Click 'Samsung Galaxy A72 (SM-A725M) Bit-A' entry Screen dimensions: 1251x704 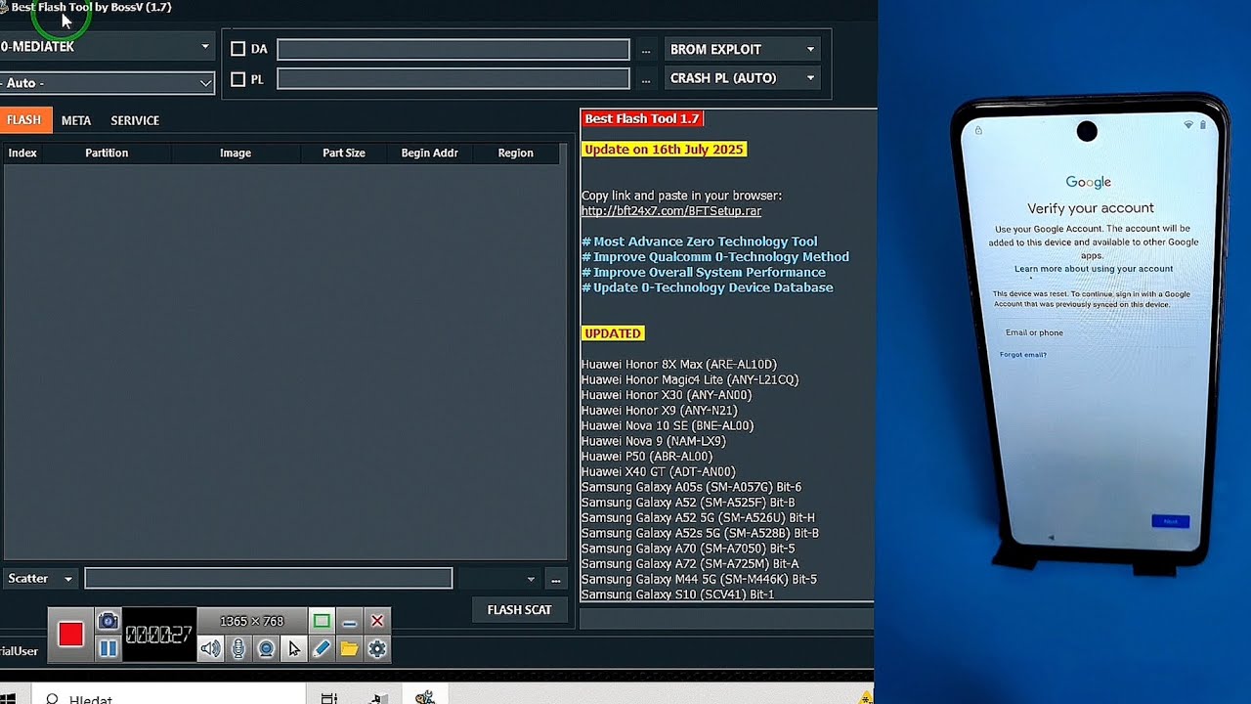(x=690, y=564)
